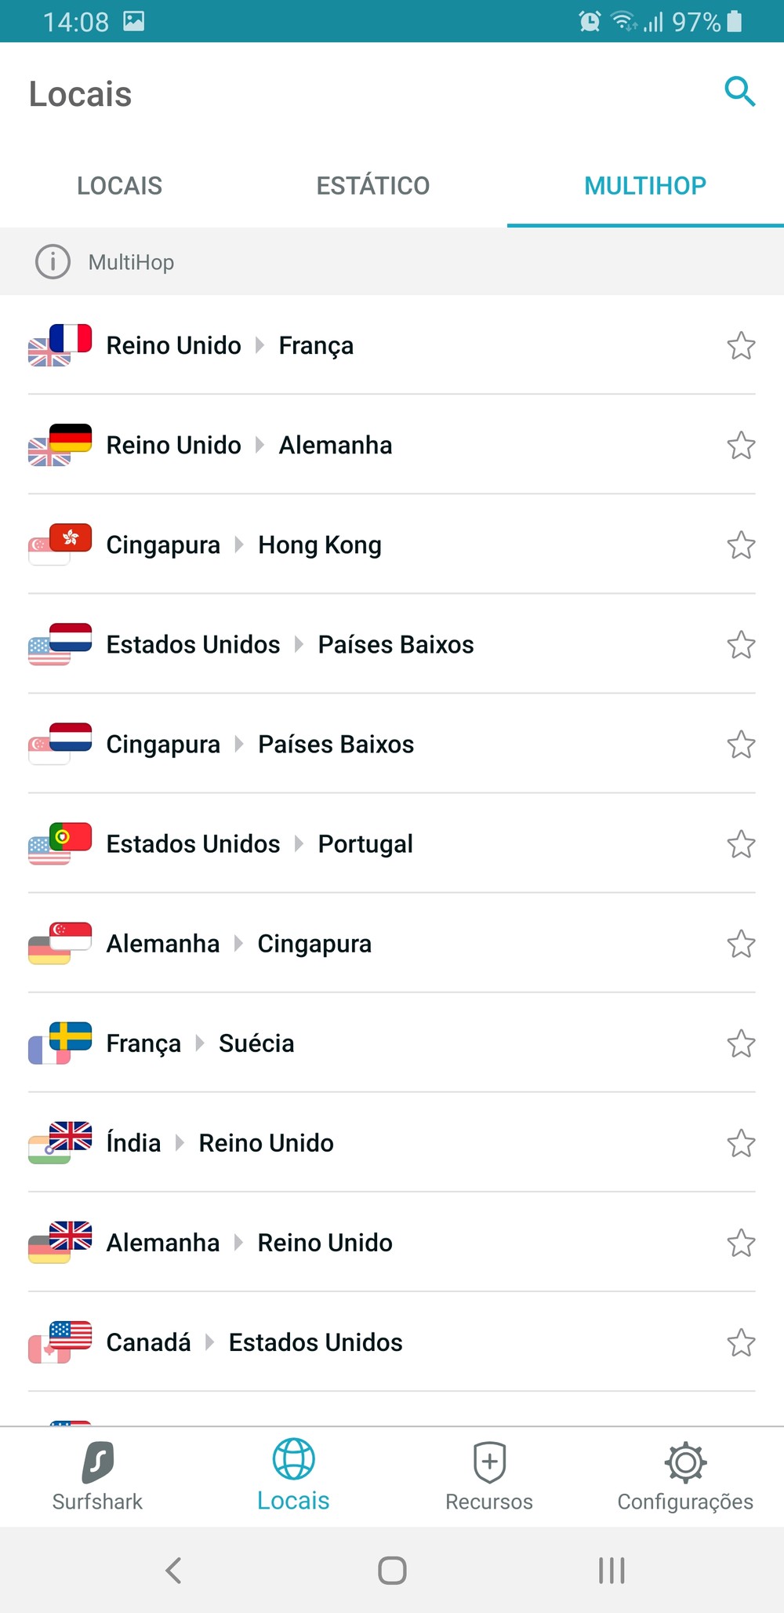Tap the MultiHop info icon
Viewport: 784px width, 1613px height.
53,261
